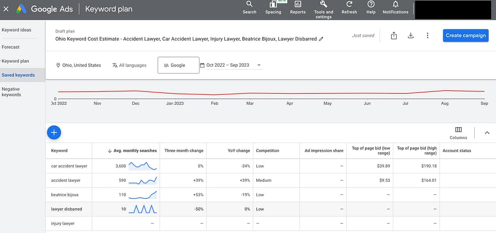Sort by Three month change header

point(184,151)
